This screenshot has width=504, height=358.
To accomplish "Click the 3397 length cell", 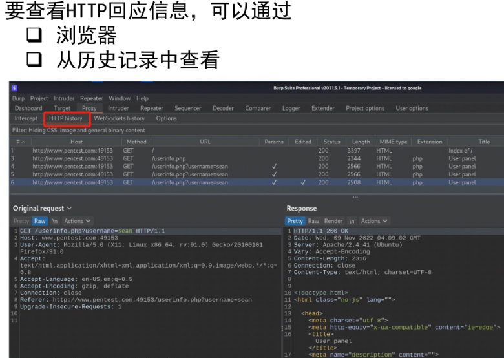I will [353, 151].
